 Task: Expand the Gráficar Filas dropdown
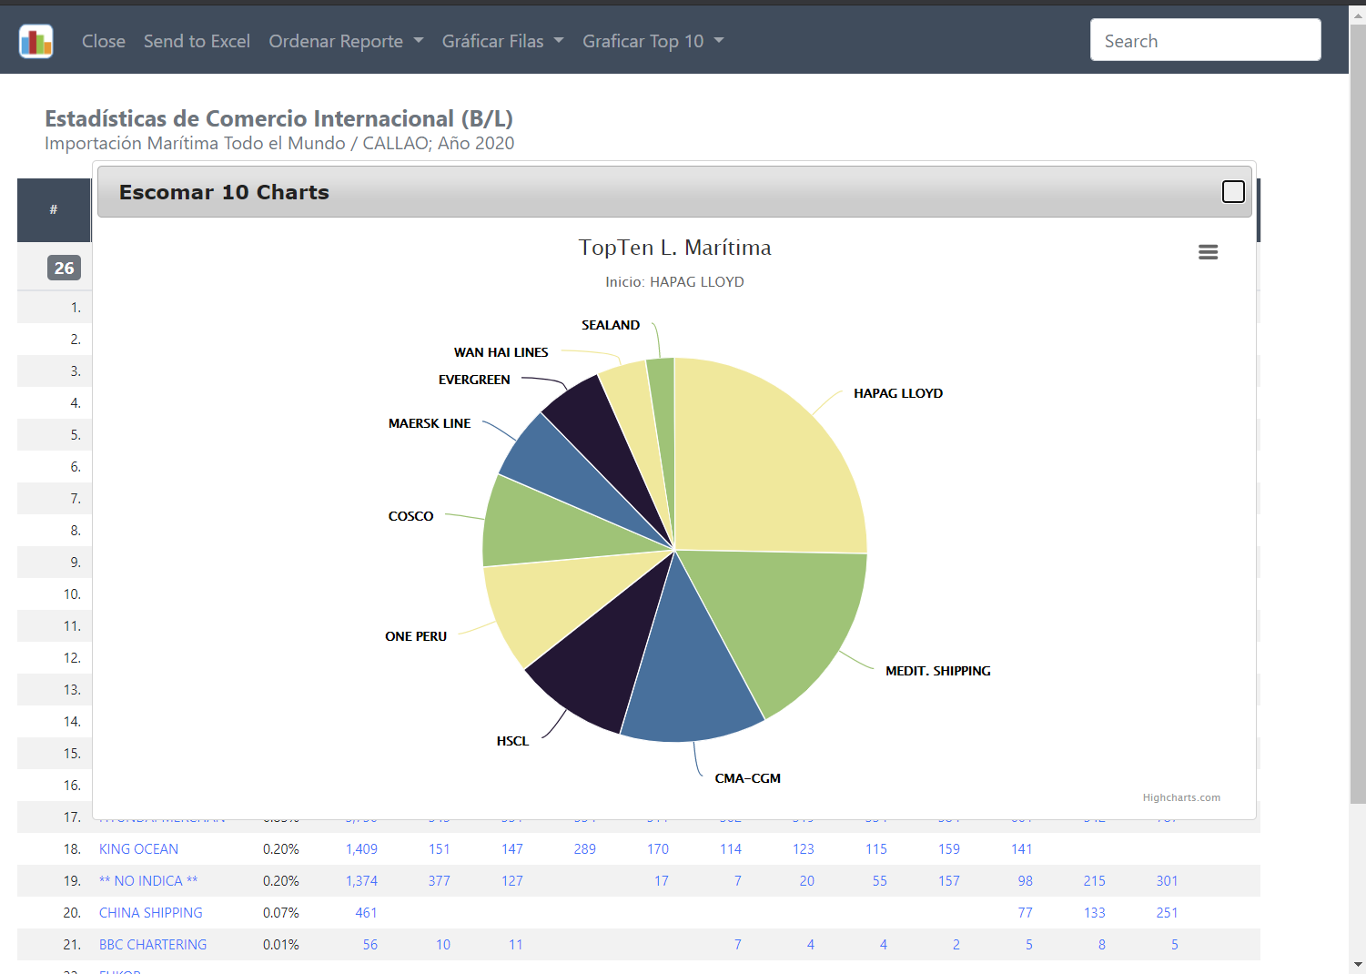(x=502, y=41)
